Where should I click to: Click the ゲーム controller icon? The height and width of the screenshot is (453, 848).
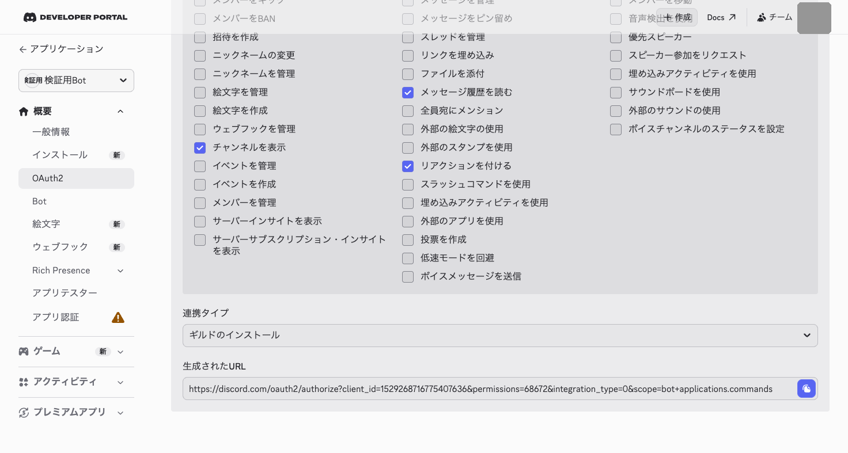[x=24, y=351]
